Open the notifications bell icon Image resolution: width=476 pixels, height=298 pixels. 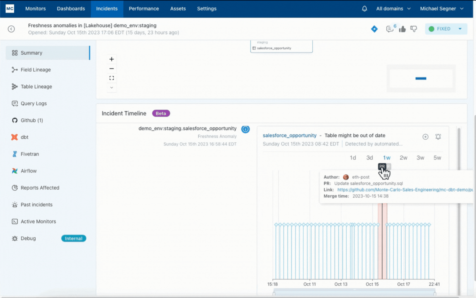[x=364, y=9]
